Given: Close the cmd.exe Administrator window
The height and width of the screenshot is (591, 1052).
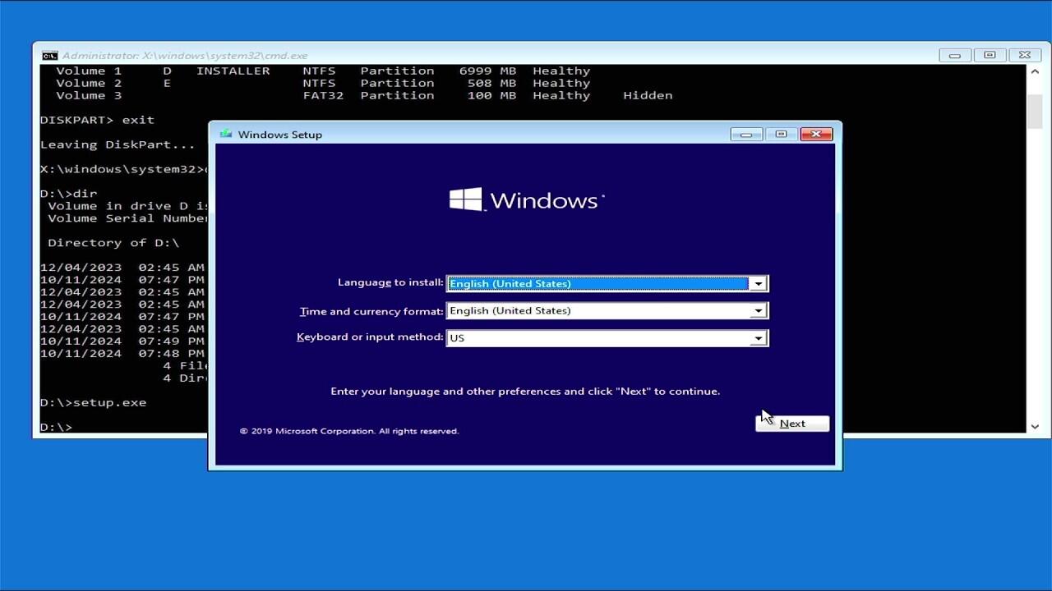Looking at the screenshot, I should pos(1024,55).
